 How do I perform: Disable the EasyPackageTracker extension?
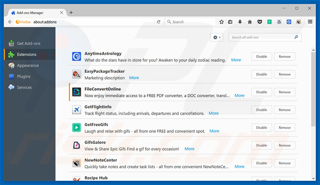coord(261,74)
